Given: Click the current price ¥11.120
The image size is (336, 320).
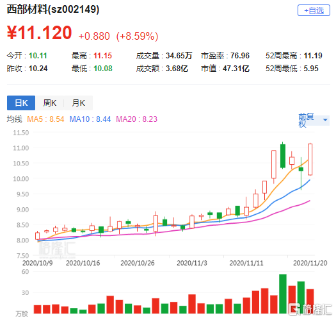Looking at the screenshot, I should point(39,33).
